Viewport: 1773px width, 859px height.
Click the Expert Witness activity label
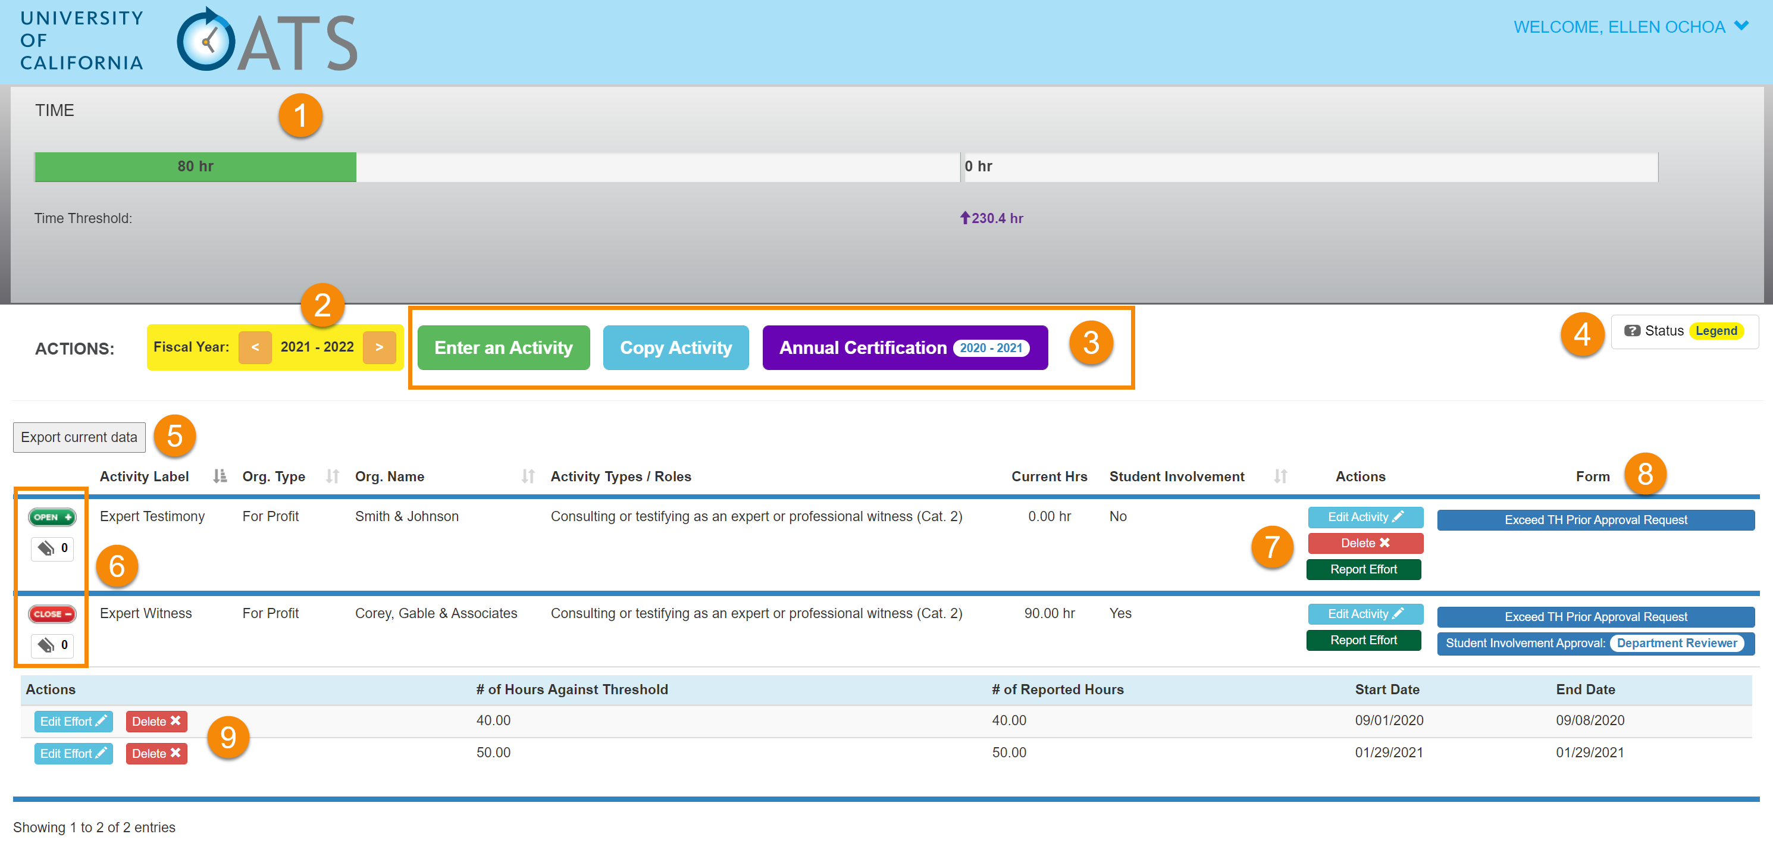tap(146, 613)
